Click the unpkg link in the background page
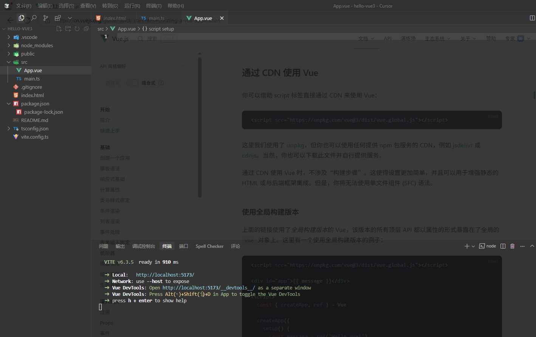Viewport: 536px width, 337px height. pyautogui.click(x=295, y=145)
